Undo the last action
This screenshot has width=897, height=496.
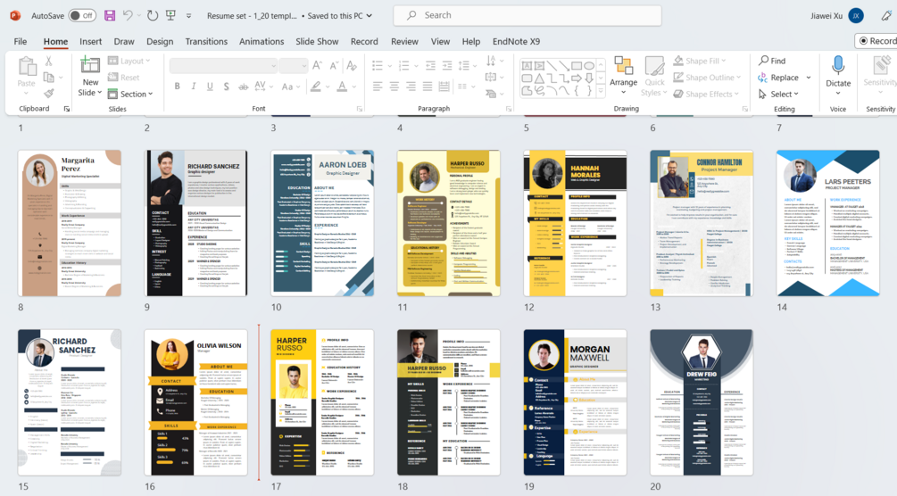(128, 15)
